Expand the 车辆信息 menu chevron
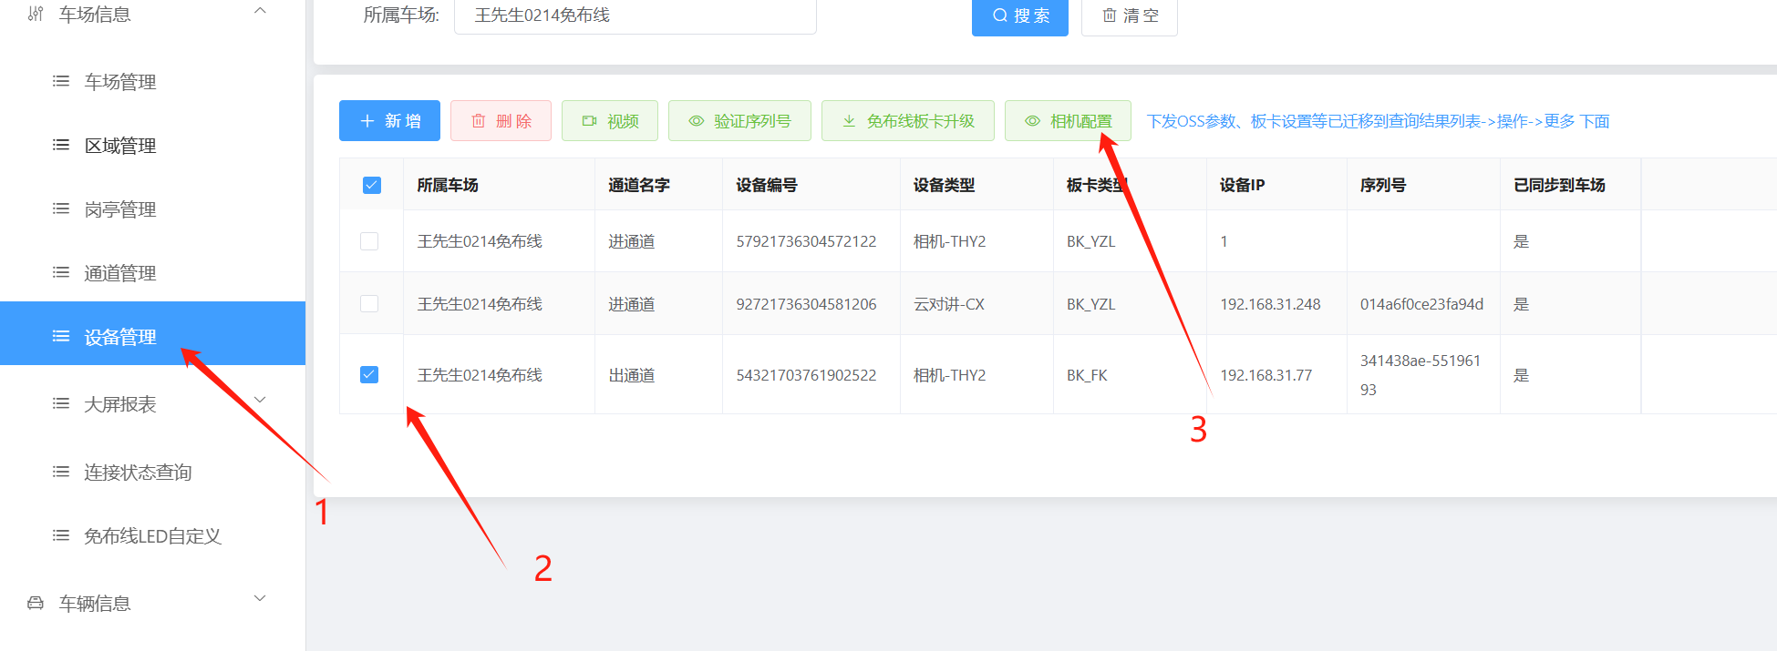The height and width of the screenshot is (651, 1777). point(260,598)
